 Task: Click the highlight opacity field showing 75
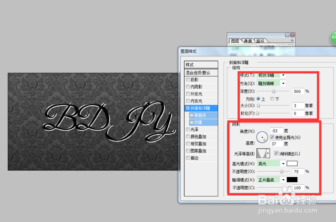point(298,171)
